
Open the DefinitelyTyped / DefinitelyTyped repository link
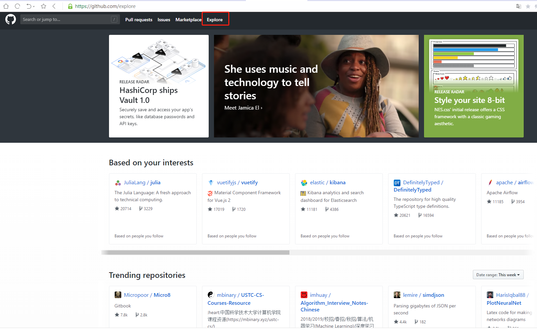pyautogui.click(x=418, y=186)
